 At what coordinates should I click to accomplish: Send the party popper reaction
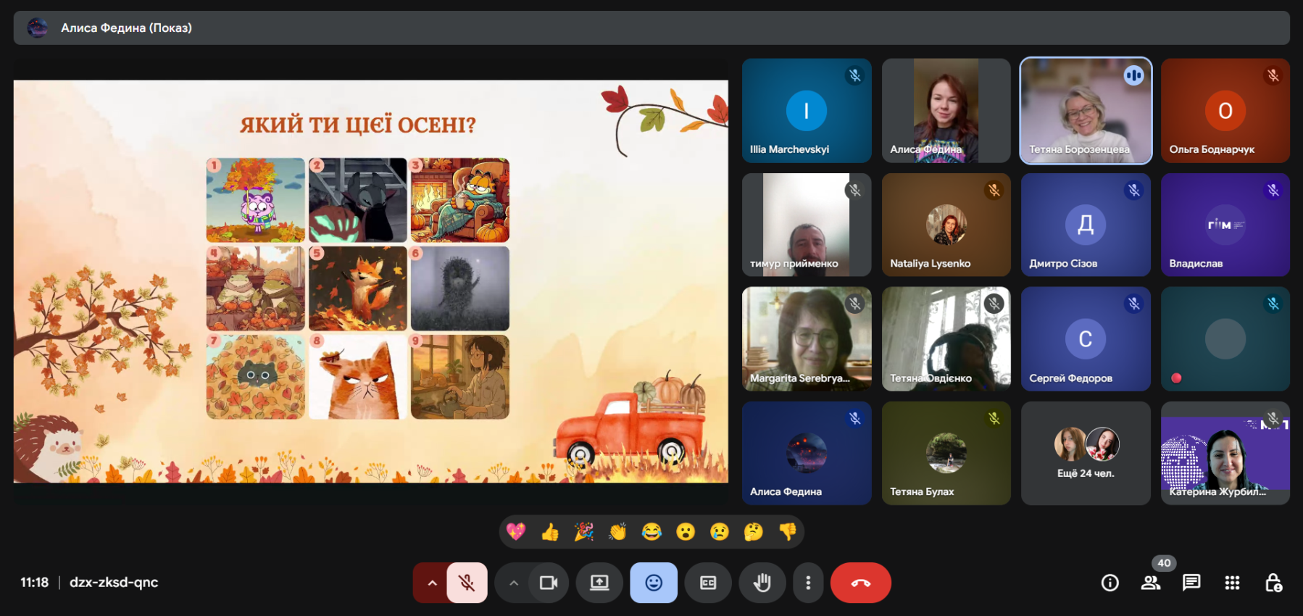pos(583,533)
